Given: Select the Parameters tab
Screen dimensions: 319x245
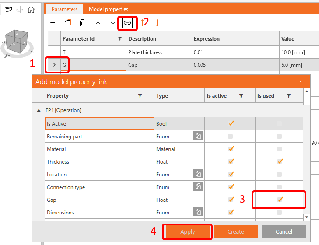Looking at the screenshot, I should point(64,9).
